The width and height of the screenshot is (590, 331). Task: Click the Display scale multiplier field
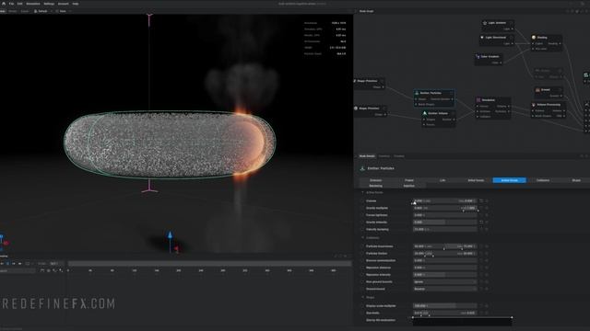click(444, 306)
